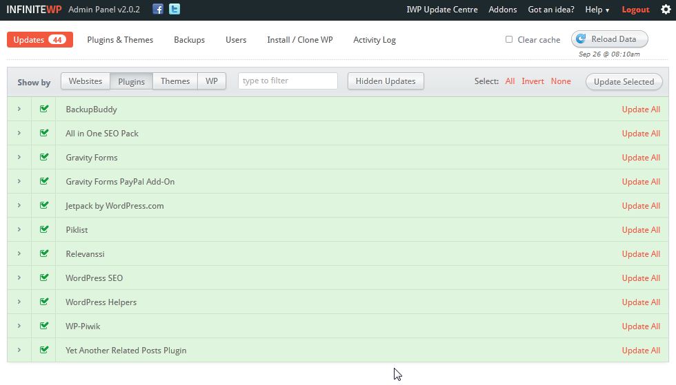
Task: Expand the Piklist row
Action: click(19, 229)
